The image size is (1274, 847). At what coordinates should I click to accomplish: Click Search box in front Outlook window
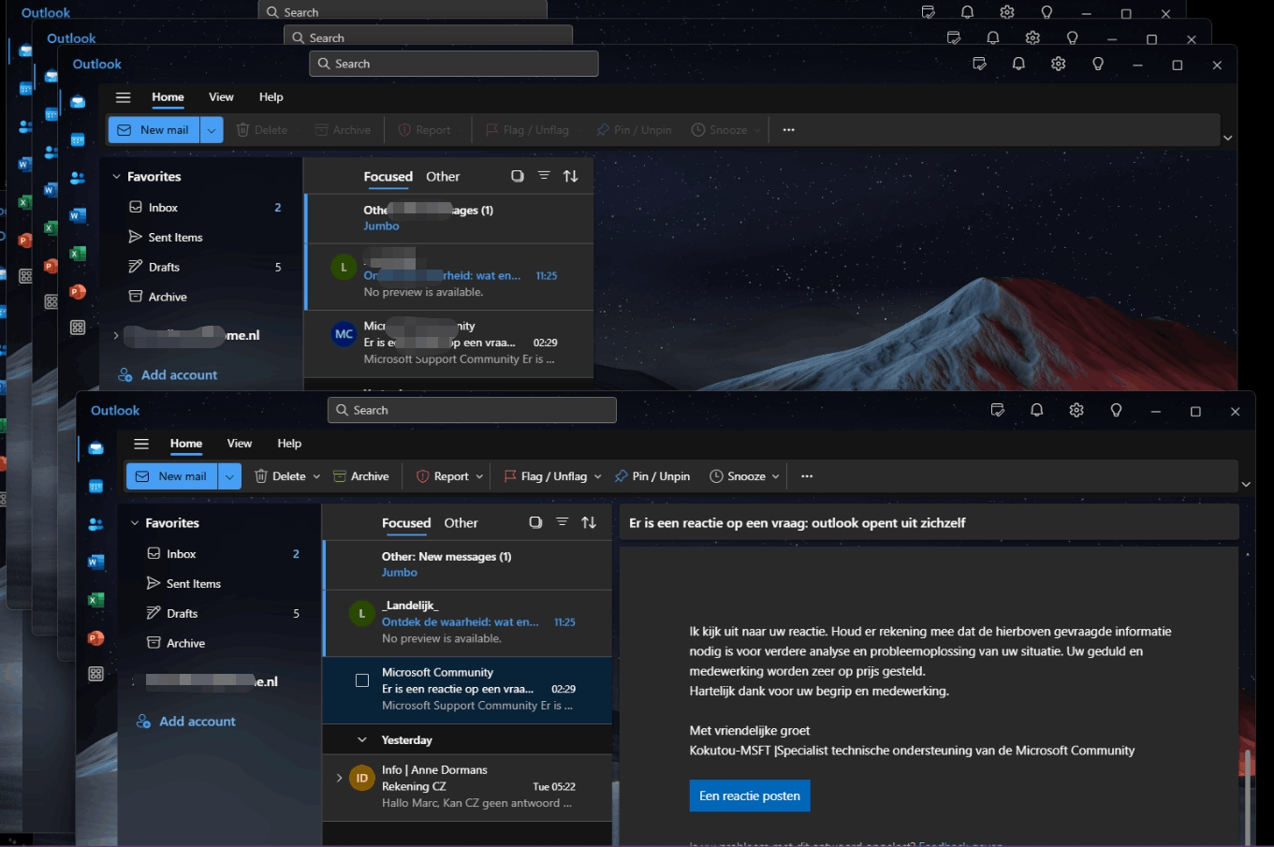pos(472,410)
